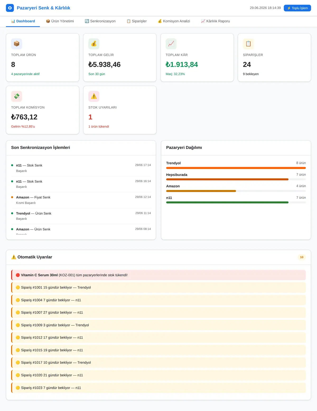Click the blue app logo icon

10,8
